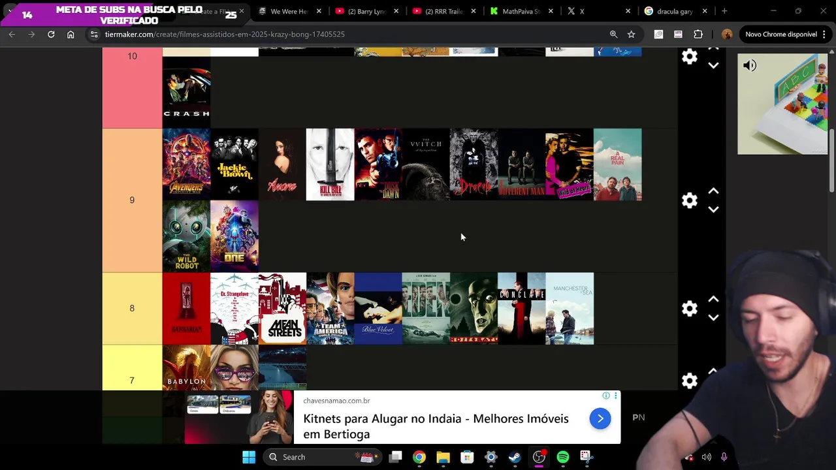
Task: Move tier 9 row down with arrow
Action: [x=713, y=210]
